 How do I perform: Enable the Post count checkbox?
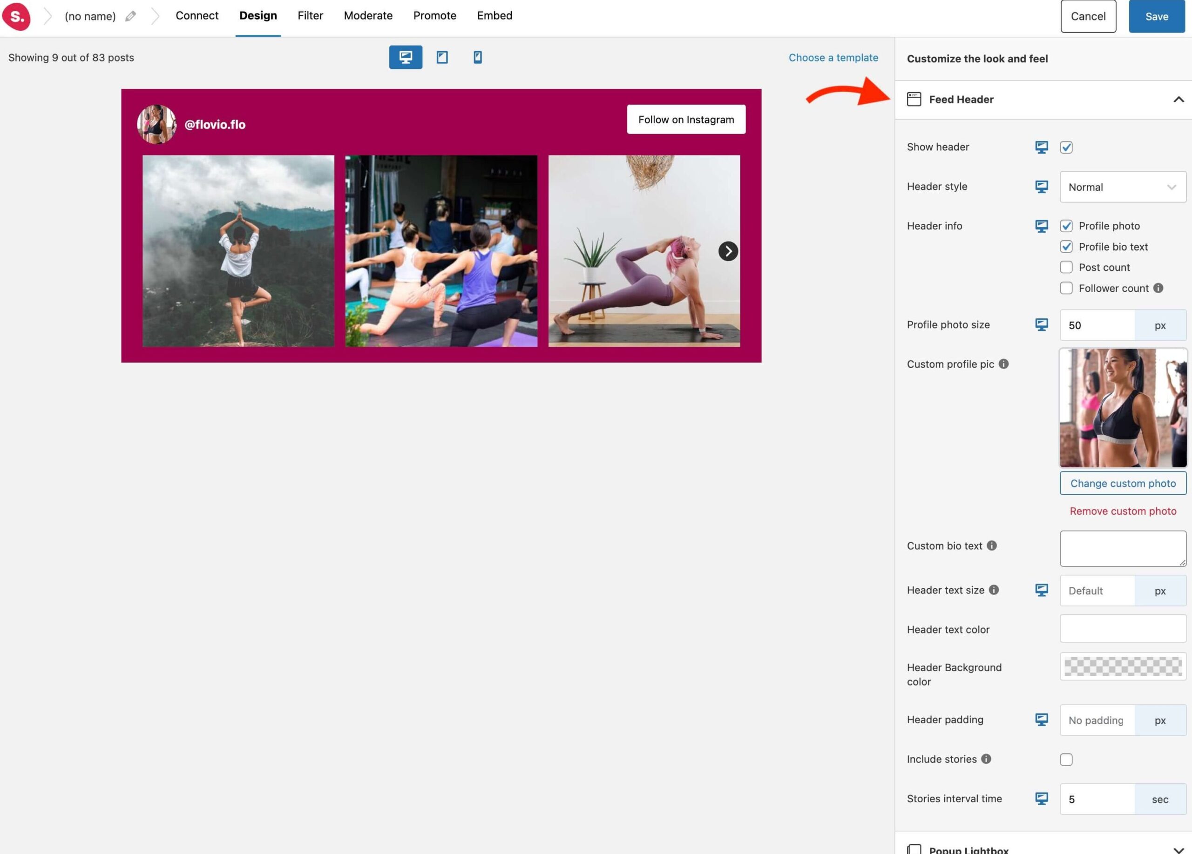point(1066,267)
